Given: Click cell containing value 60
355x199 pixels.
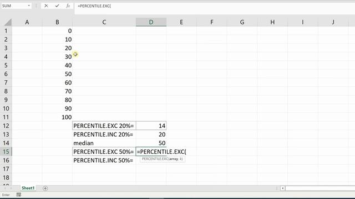Looking at the screenshot, I should (x=57, y=82).
